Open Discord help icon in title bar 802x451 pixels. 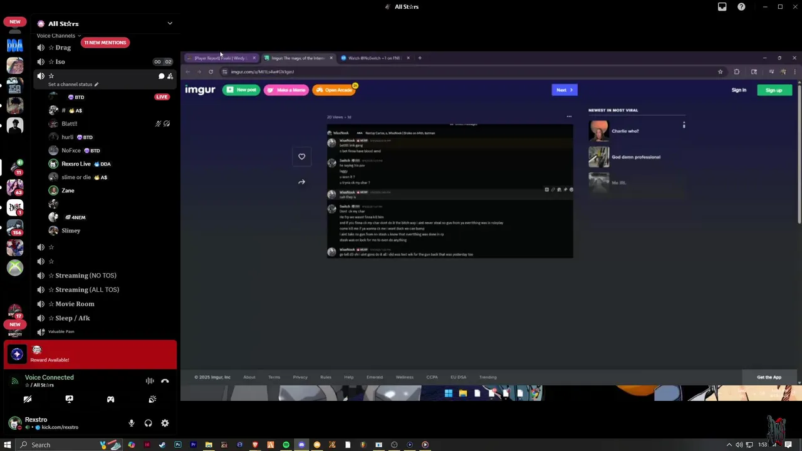tap(741, 7)
